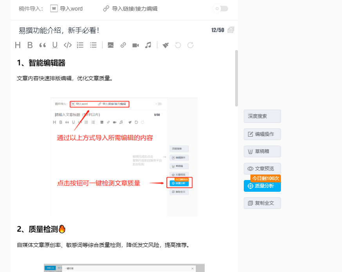Viewport: 342px width, 272px height.
Task: Copy the full article with 复制全文
Action: [262, 203]
